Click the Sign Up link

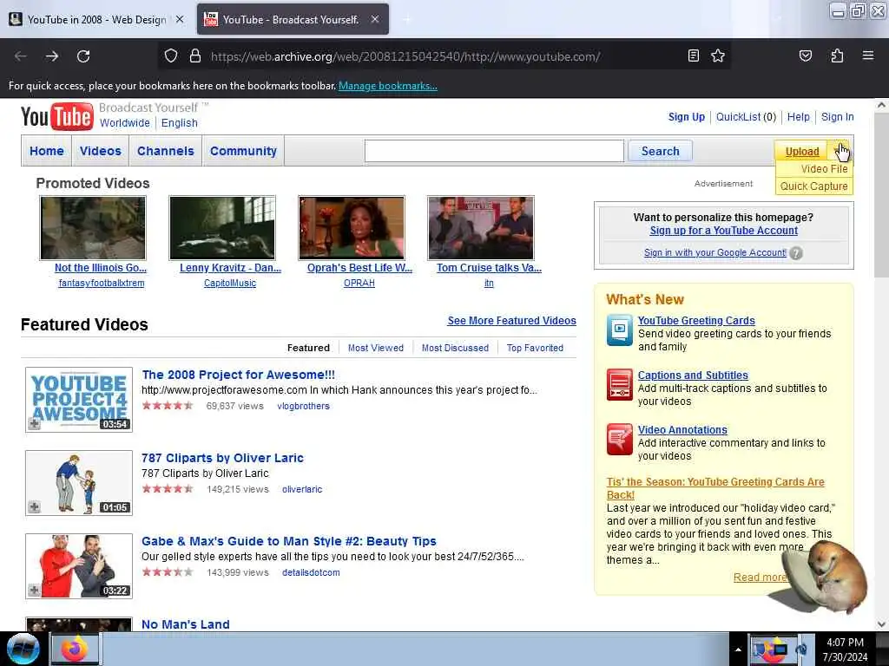pos(686,117)
